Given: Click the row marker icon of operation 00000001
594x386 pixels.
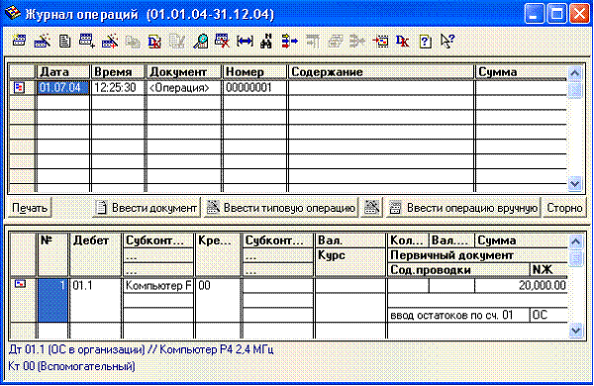Looking at the screenshot, I should [x=19, y=87].
